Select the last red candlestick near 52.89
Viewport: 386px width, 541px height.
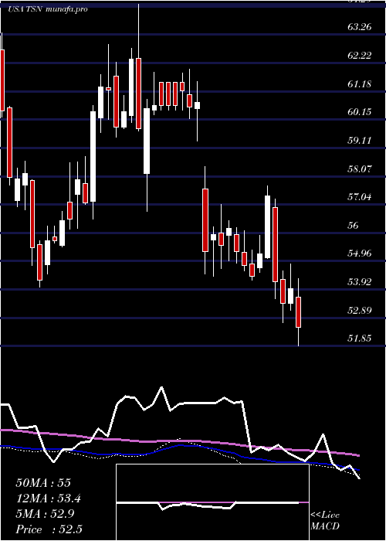(x=298, y=312)
